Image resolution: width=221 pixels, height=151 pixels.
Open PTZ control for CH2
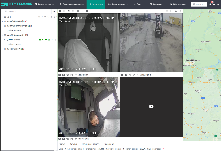pyautogui.click(x=138, y=75)
